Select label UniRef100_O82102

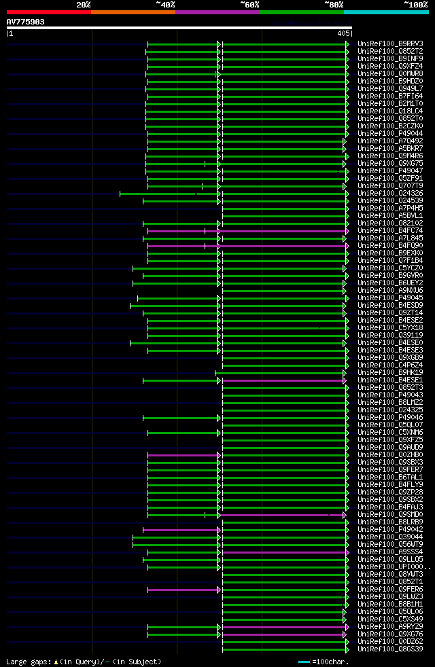click(390, 223)
